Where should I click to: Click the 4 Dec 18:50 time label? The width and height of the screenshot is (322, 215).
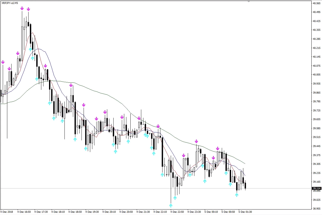pyautogui.click(x=75, y=212)
